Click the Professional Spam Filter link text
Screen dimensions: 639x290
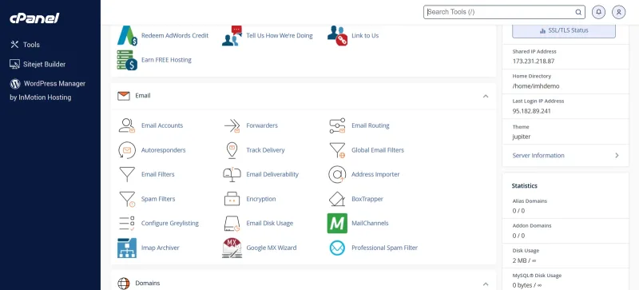click(385, 248)
